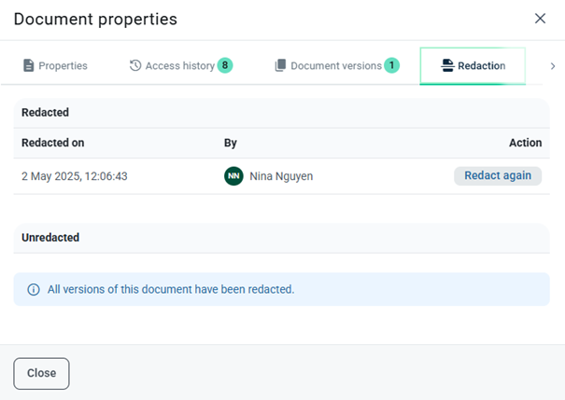
Task: Click the Nina Nguyen user name
Action: pos(281,175)
